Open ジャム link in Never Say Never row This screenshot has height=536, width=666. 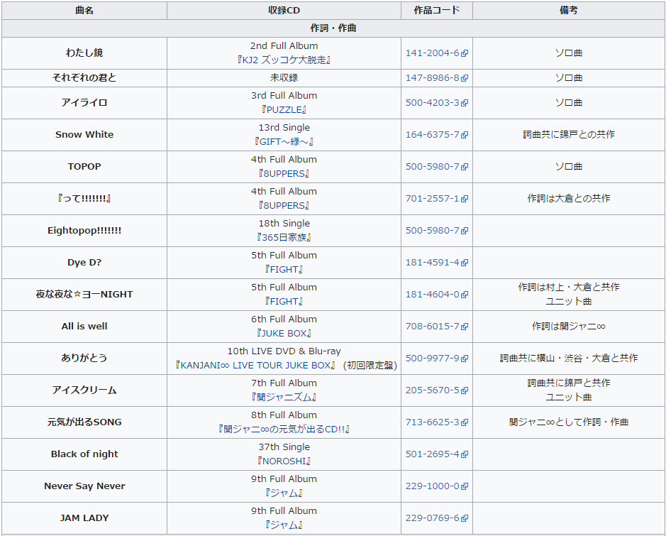click(284, 493)
